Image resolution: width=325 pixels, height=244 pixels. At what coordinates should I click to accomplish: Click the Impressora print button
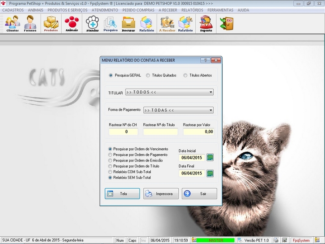coord(161,194)
